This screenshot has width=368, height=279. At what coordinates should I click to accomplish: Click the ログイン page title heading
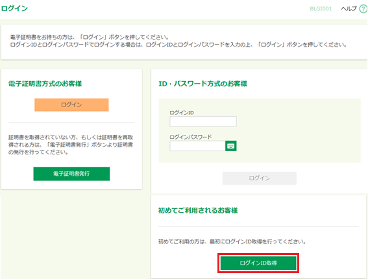point(14,8)
